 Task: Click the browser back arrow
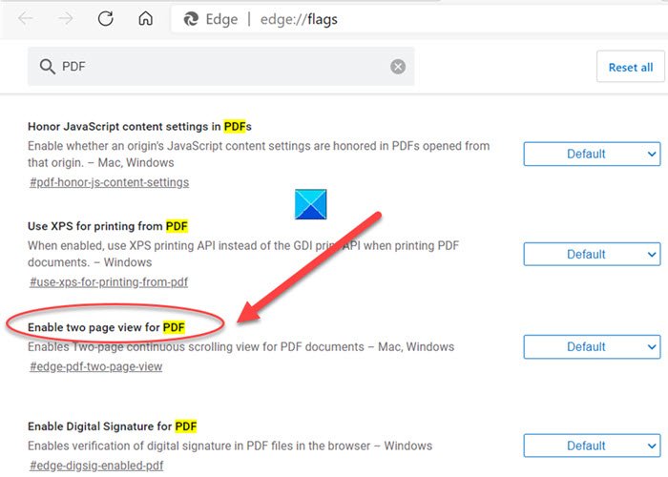coord(25,19)
